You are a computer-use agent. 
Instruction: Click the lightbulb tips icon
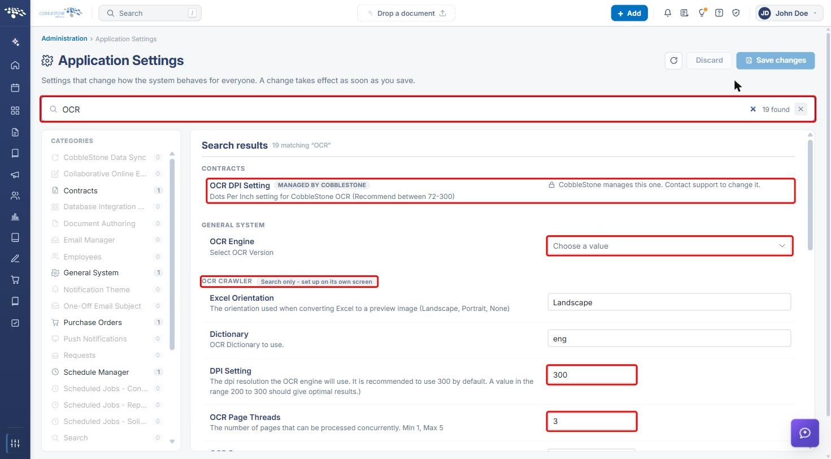(x=702, y=13)
